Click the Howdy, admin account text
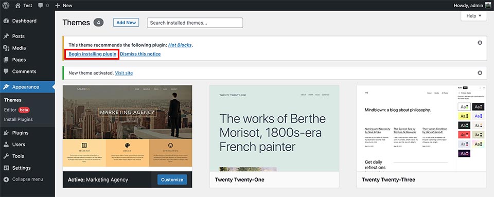Image resolution: width=494 pixels, height=197 pixels. pyautogui.click(x=468, y=5)
